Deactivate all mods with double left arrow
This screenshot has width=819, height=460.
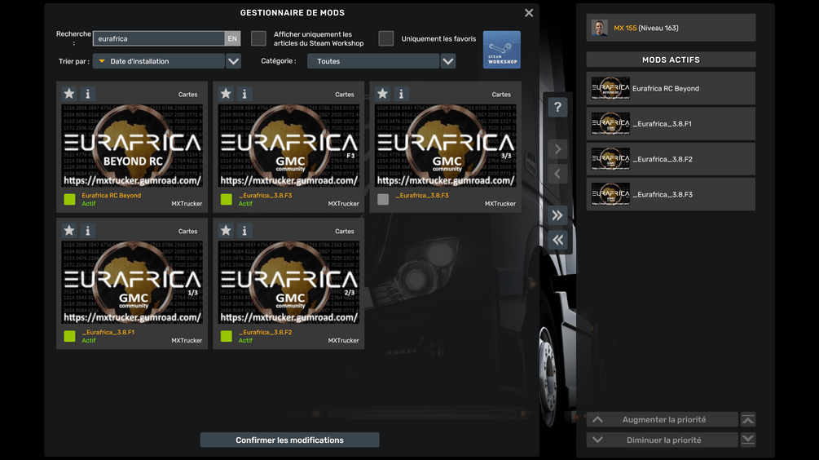coord(557,240)
